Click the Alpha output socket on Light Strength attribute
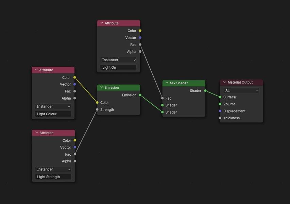290x204 pixels. 74,161
